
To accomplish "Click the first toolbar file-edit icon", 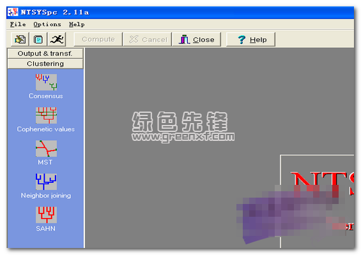I will pyautogui.click(x=20, y=40).
